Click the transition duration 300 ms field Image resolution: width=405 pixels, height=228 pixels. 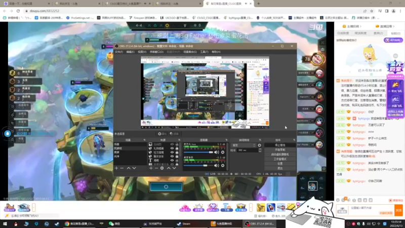pyautogui.click(x=247, y=150)
